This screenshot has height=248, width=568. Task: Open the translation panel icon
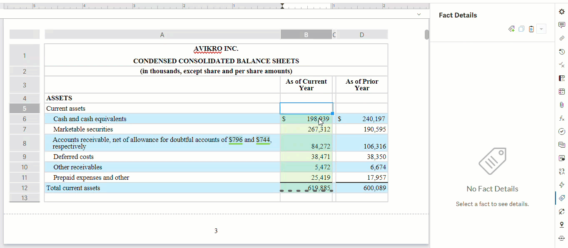(x=561, y=171)
